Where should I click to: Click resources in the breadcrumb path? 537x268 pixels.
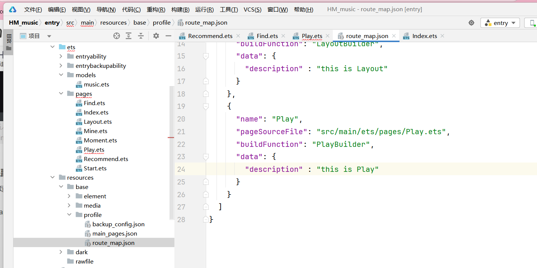tap(113, 23)
